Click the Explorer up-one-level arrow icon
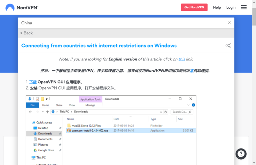Viewport: 256px width, 165px height. tap(47, 112)
